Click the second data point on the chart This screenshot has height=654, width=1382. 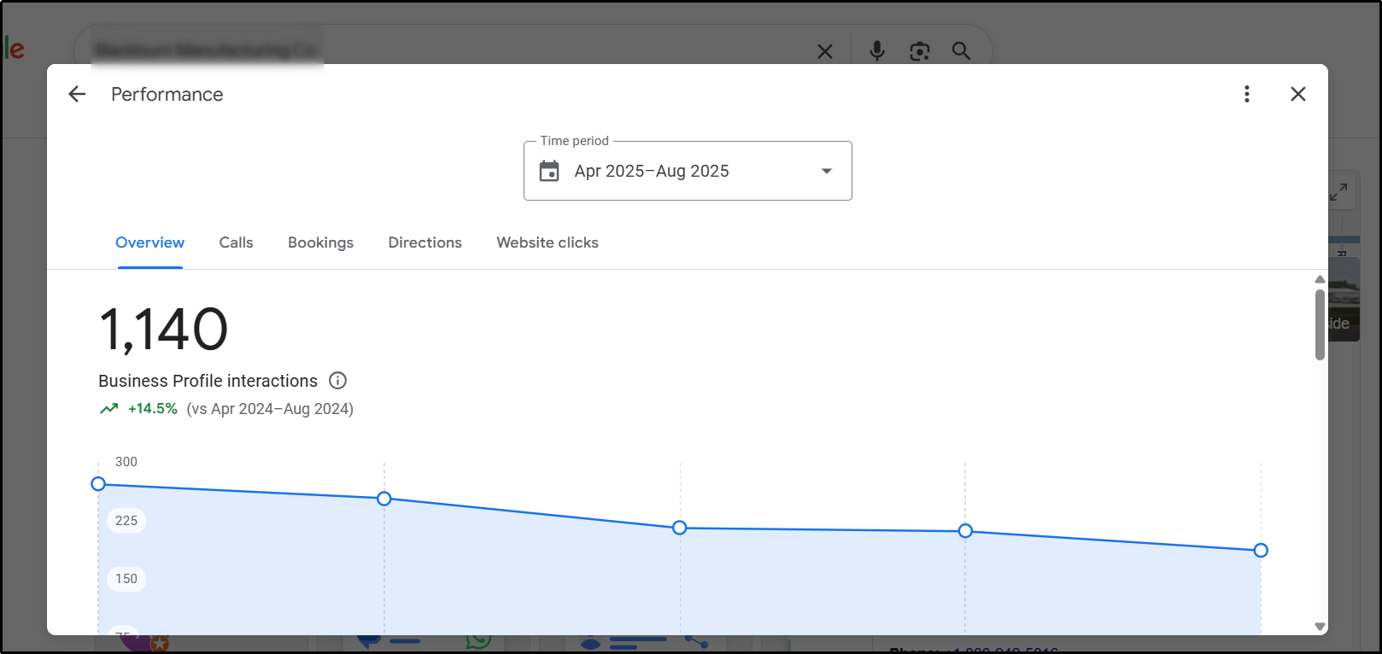tap(384, 499)
